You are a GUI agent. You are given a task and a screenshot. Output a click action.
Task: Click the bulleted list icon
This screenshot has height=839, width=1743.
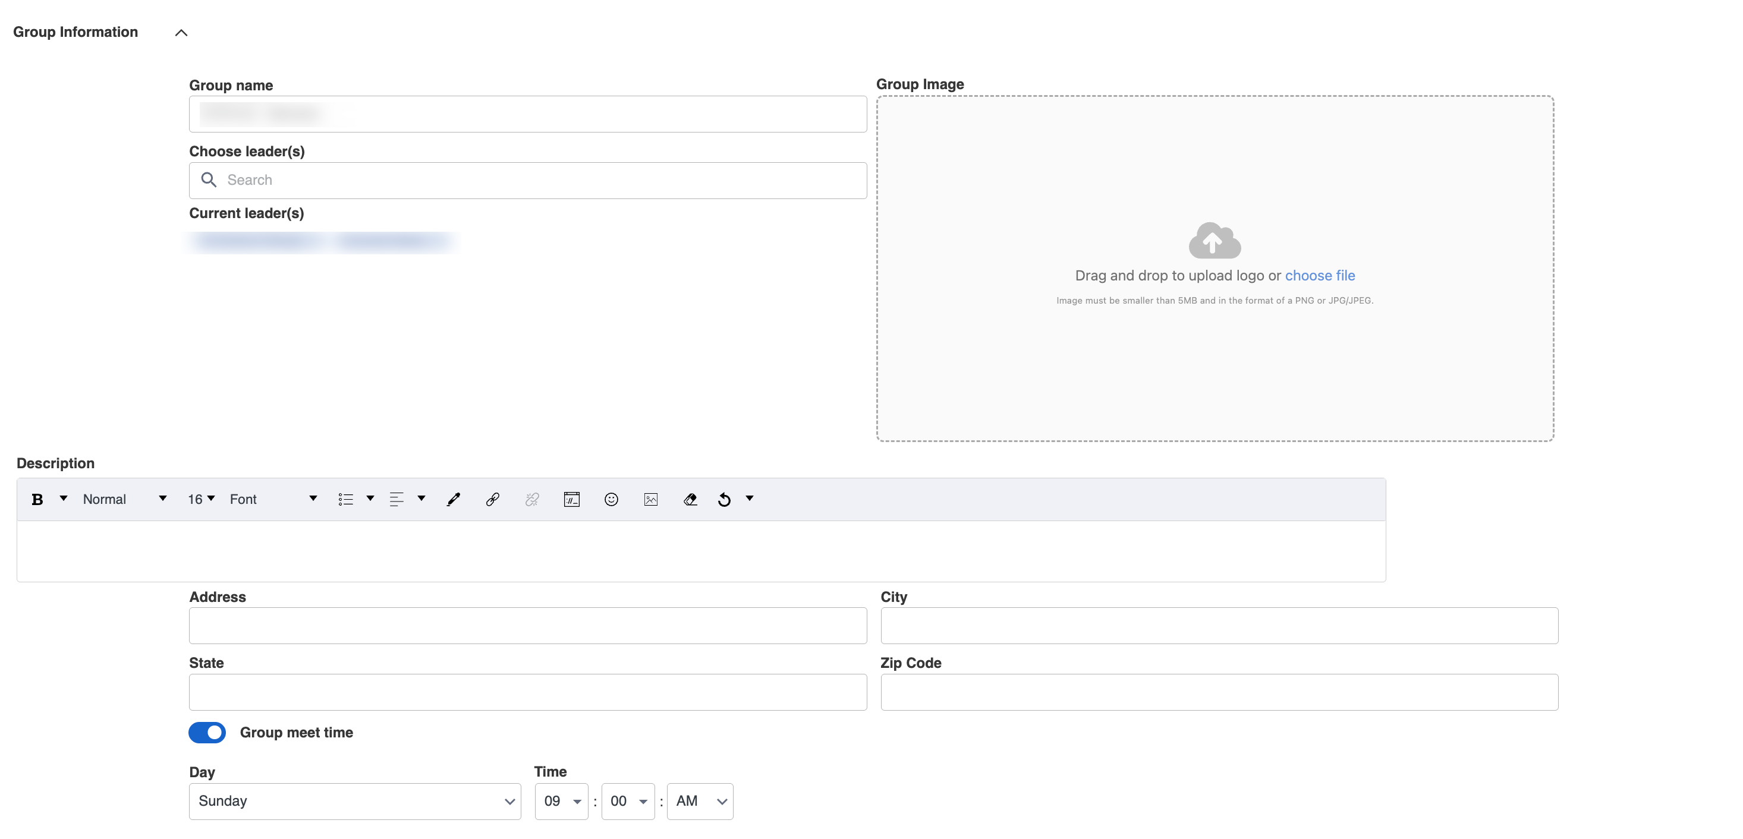coord(346,499)
